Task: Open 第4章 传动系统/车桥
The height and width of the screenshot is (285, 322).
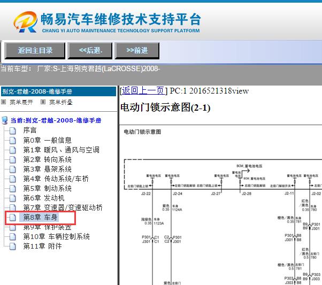Action: click(x=56, y=179)
